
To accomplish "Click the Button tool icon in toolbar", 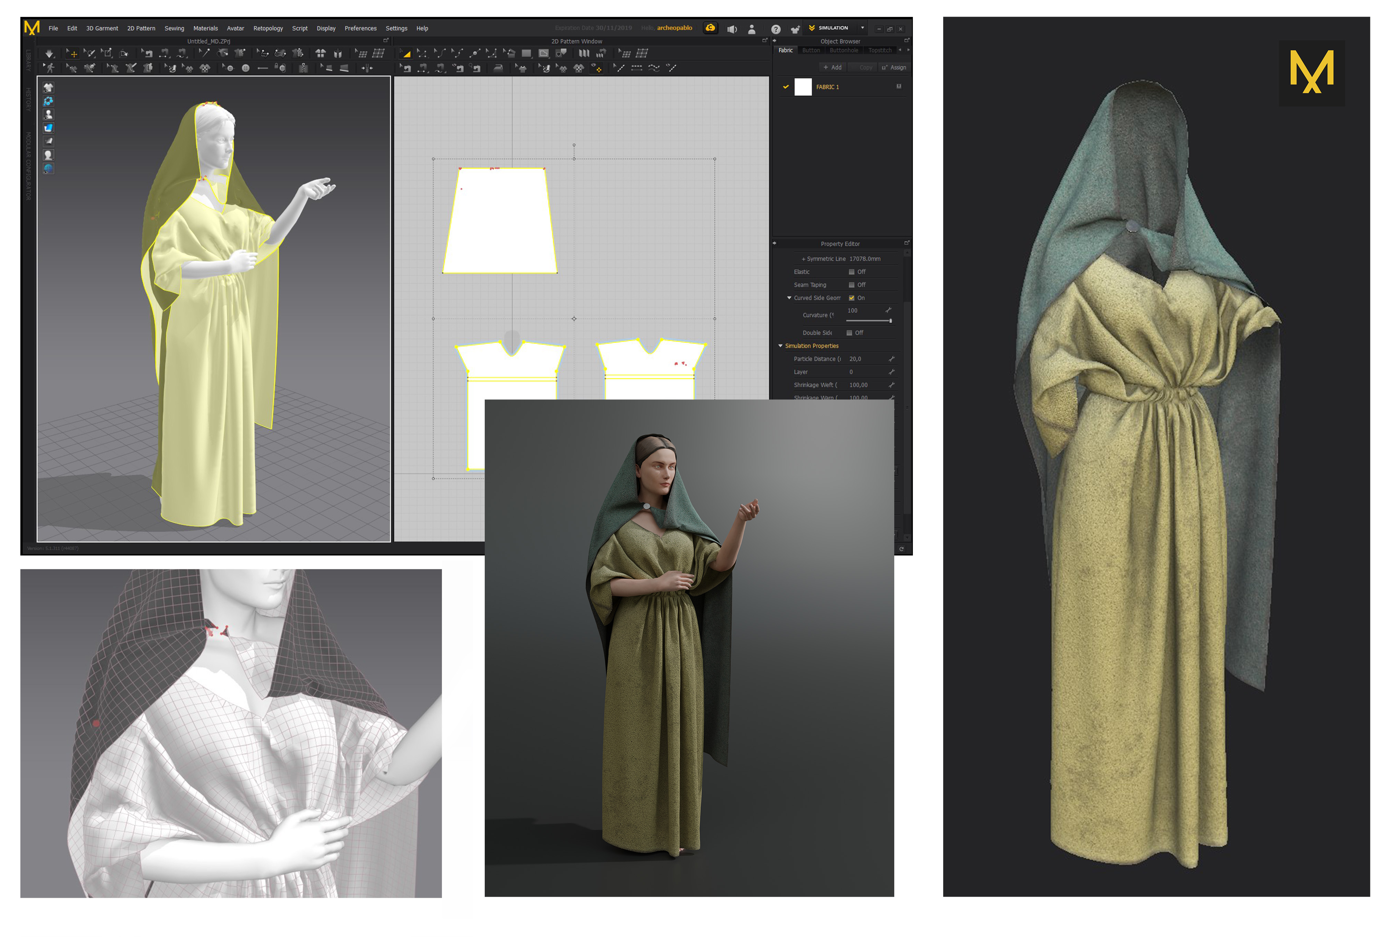I will click(x=245, y=68).
